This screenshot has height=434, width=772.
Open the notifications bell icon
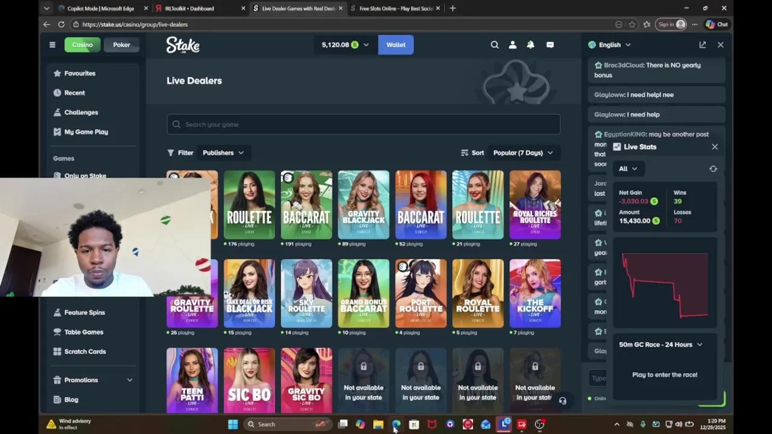pyautogui.click(x=531, y=45)
